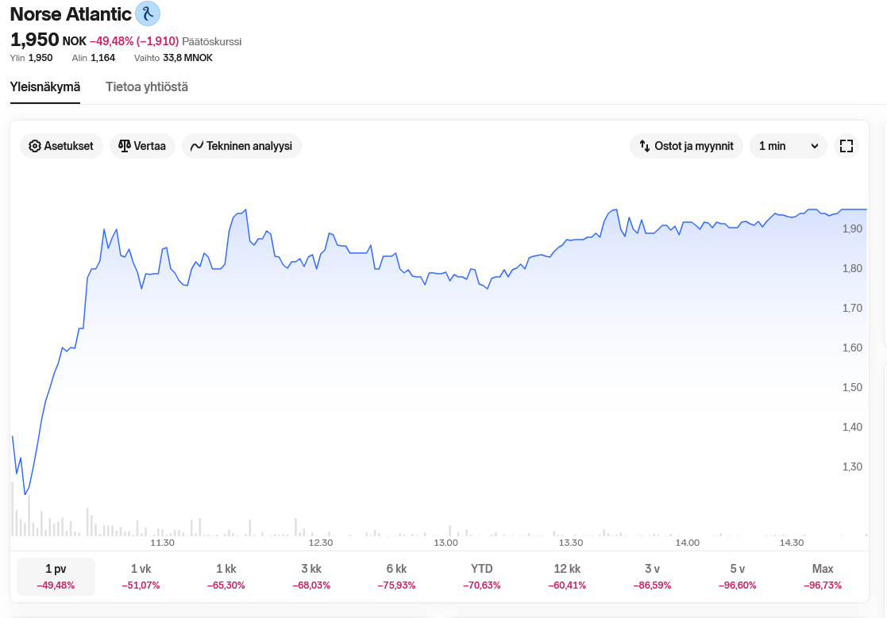
Task: Select the 1 vk time range
Action: (x=141, y=576)
